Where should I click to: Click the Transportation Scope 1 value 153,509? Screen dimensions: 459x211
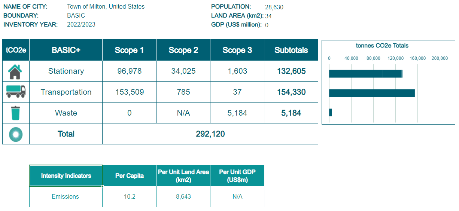point(129,92)
